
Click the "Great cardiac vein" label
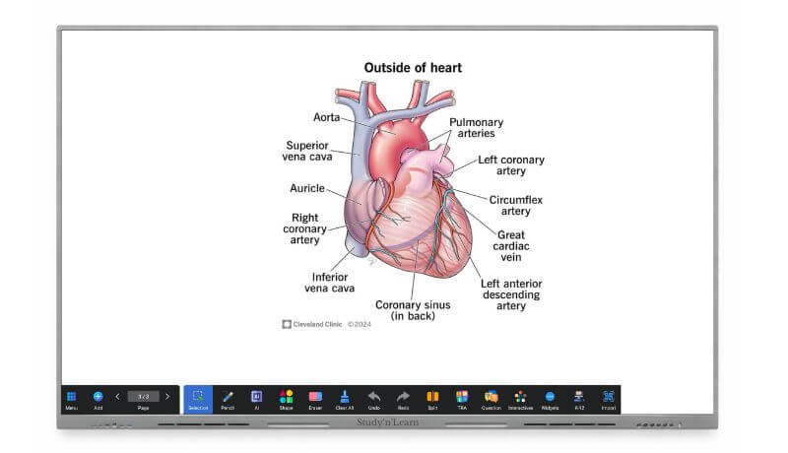(511, 245)
